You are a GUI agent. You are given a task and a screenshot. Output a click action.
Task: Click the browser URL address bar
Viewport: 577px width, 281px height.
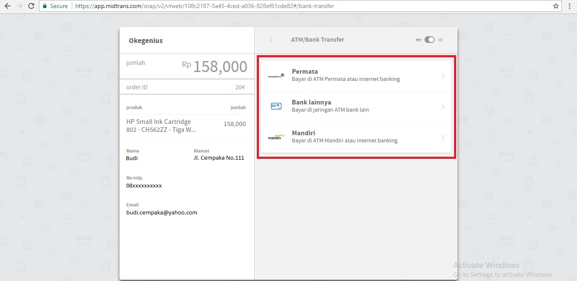tap(296, 6)
